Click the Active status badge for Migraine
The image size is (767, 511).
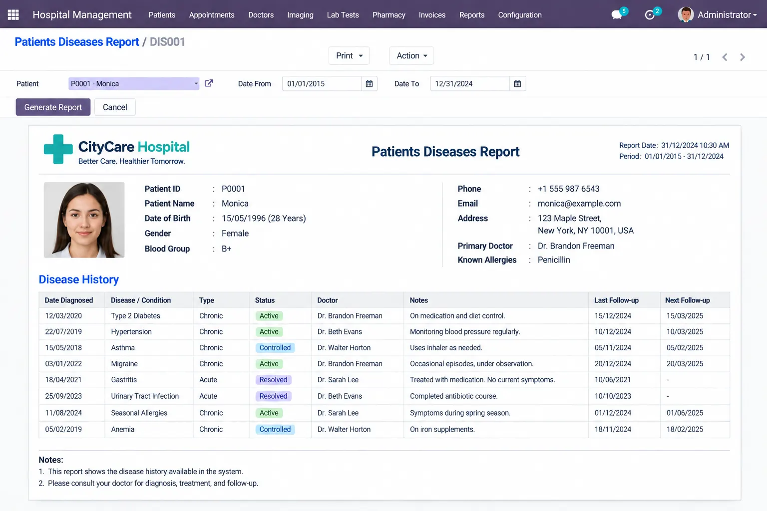269,364
